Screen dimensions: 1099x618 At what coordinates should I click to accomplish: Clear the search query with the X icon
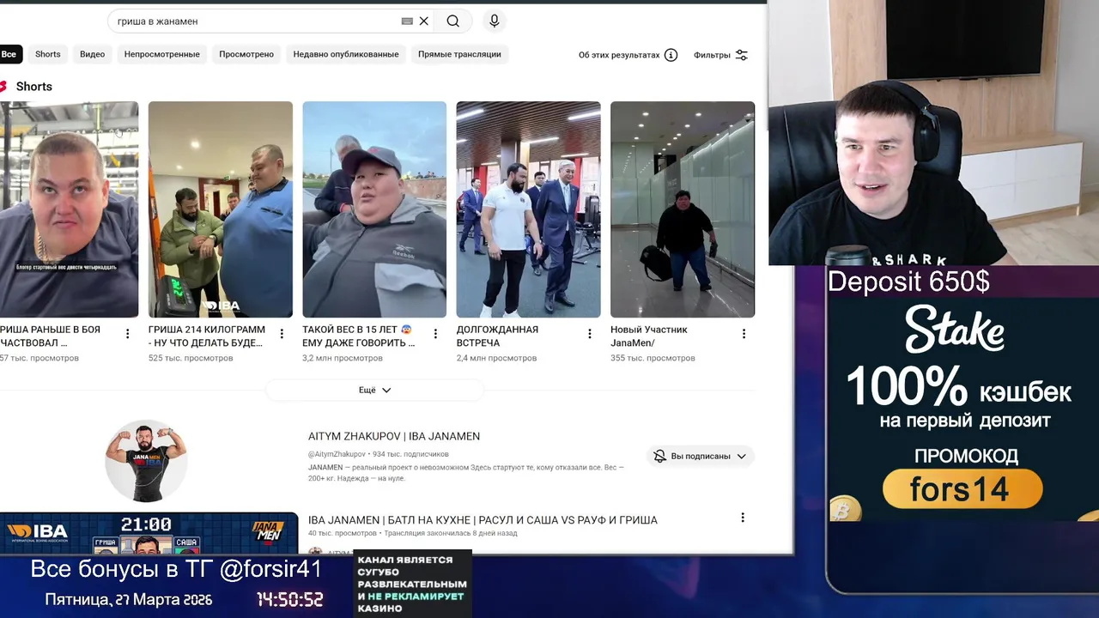[x=423, y=21]
